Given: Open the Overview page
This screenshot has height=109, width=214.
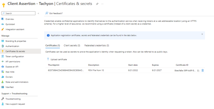Looking at the screenshot, I should [x=10, y=19].
